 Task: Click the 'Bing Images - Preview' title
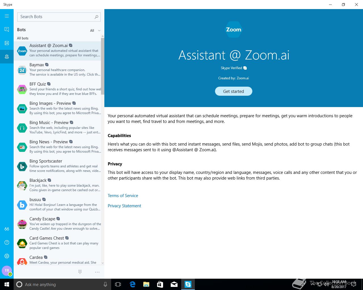(50, 103)
